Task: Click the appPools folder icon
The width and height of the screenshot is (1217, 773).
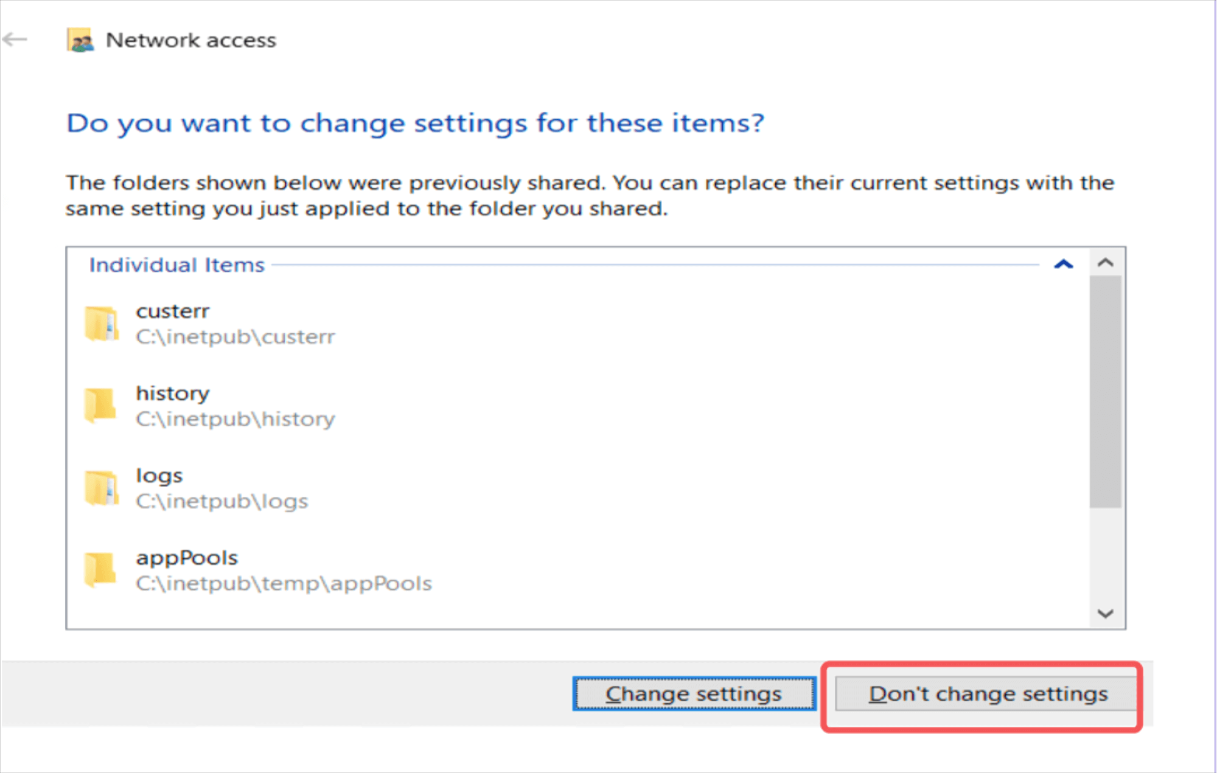Action: pos(100,571)
